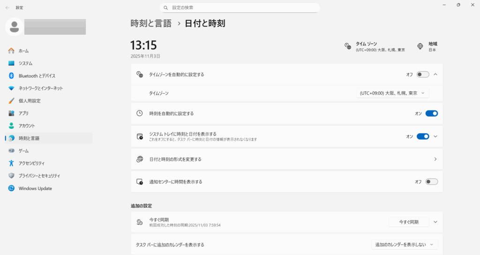Click the Bluetooth とデバイス sidebar icon
Screen dimensions: 480x255
coord(11,75)
